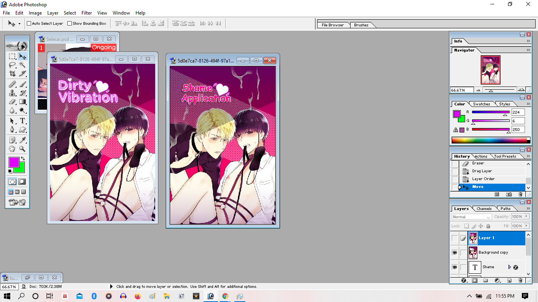This screenshot has width=538, height=302.
Task: Select the History Brush tool
Action: pos(22,93)
